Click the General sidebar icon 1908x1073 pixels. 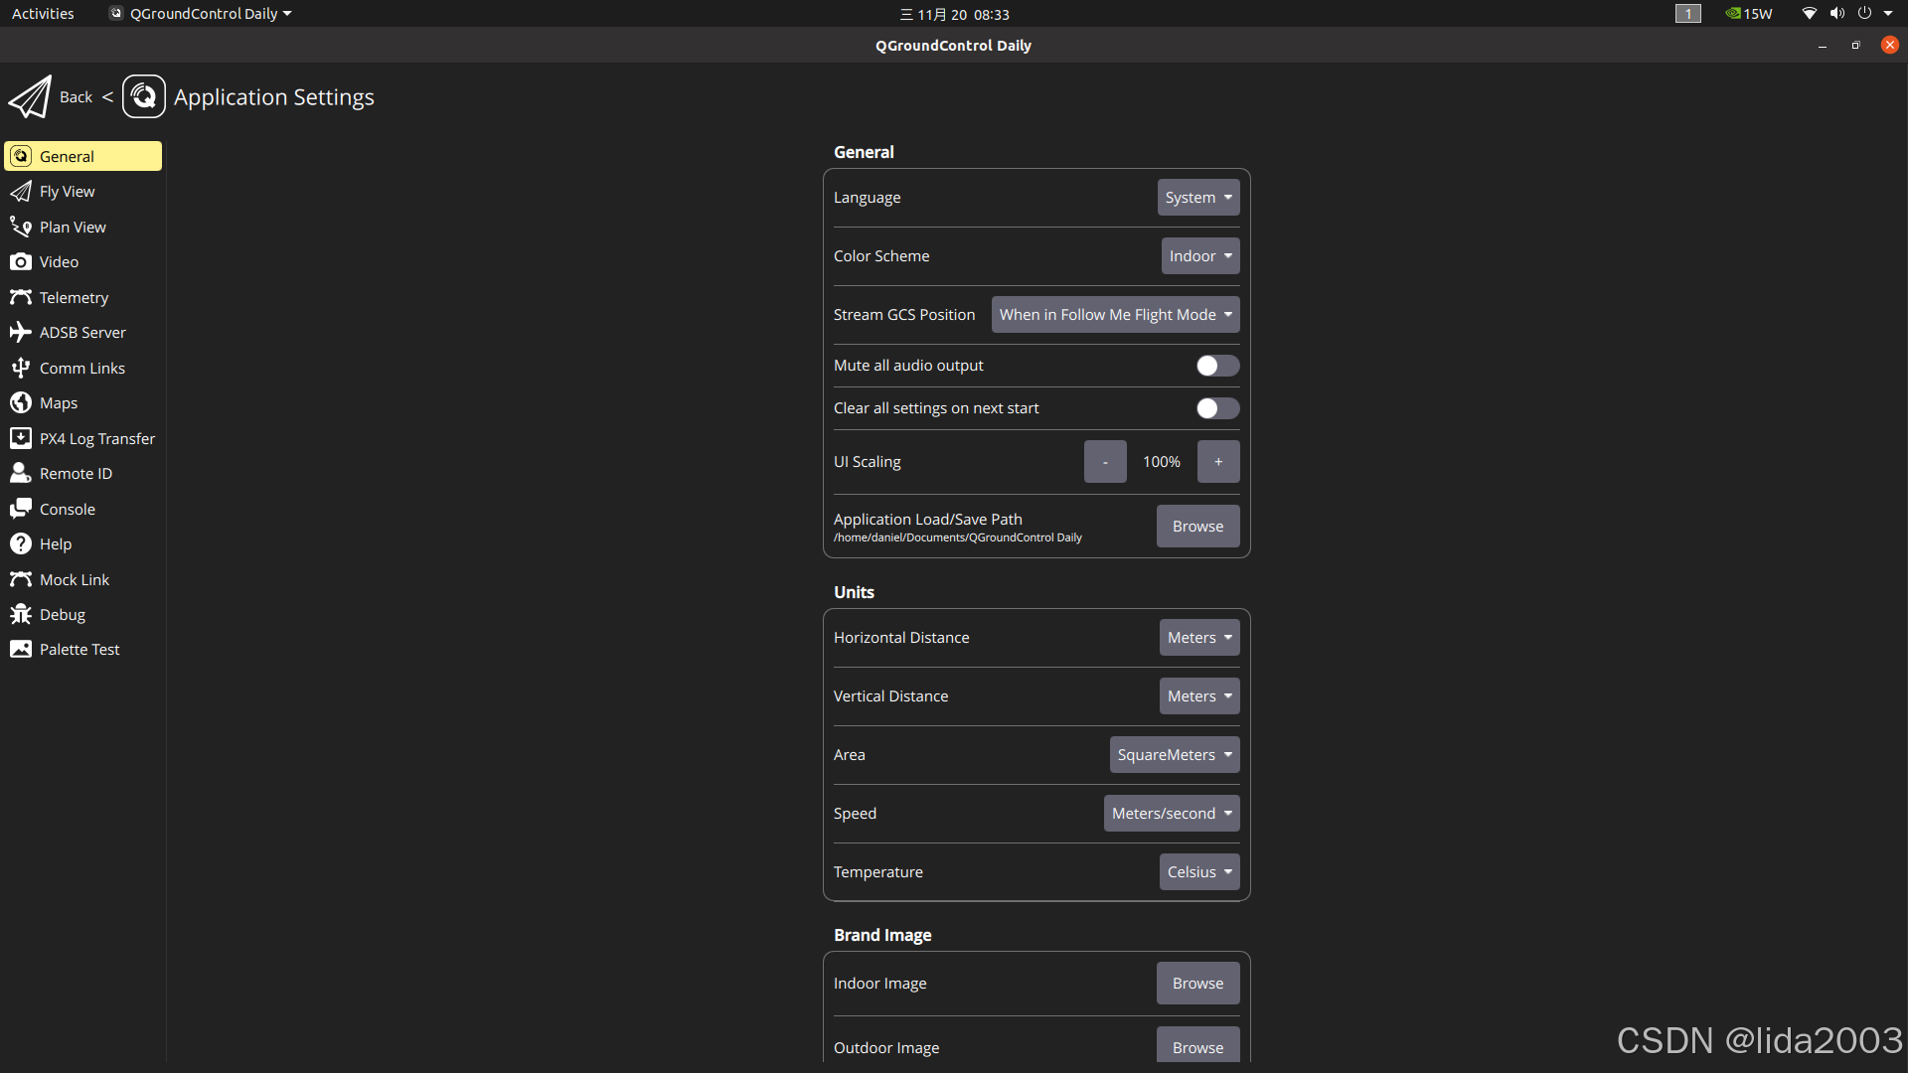point(21,156)
